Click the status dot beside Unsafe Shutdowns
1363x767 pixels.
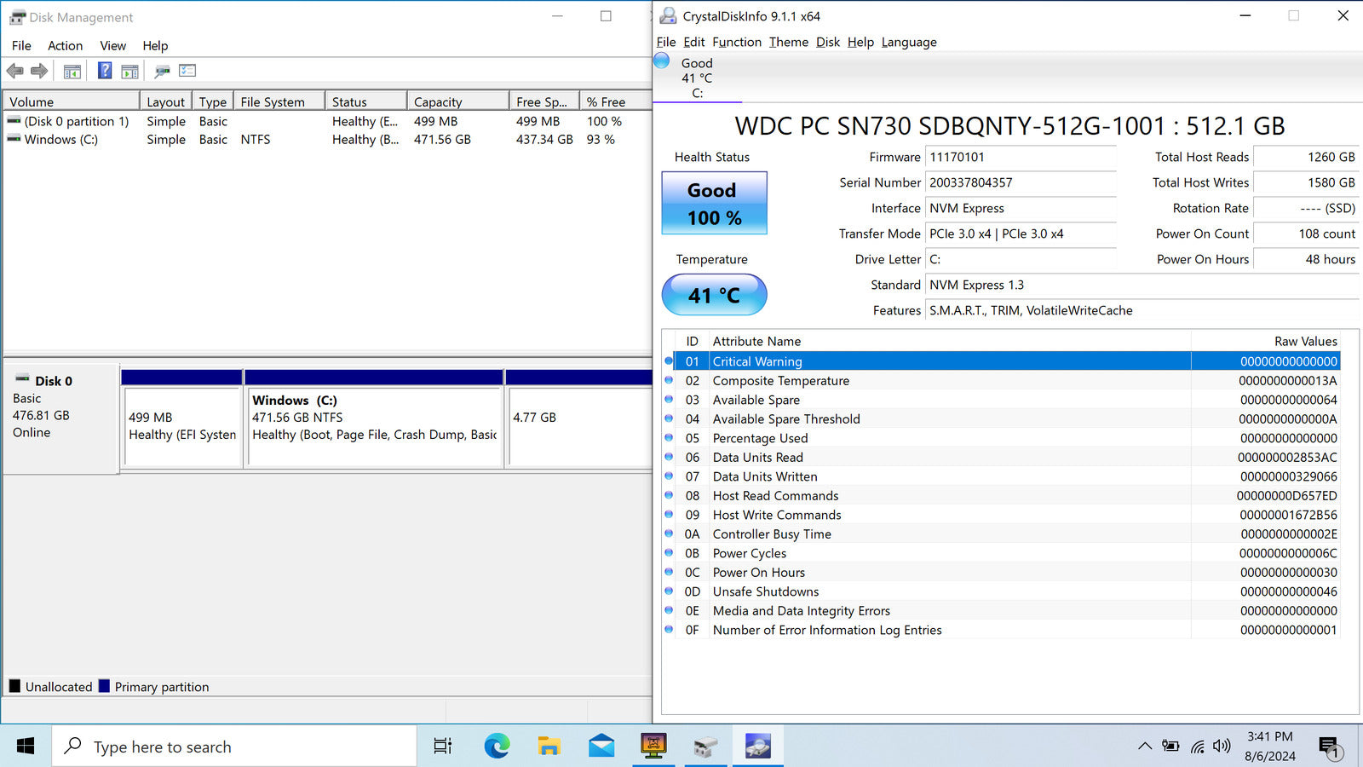pyautogui.click(x=669, y=591)
